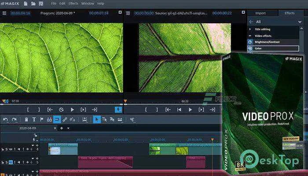The width and height of the screenshot is (308, 176).
Task: Toggle visibility eye on track 4
Action: pos(11,149)
